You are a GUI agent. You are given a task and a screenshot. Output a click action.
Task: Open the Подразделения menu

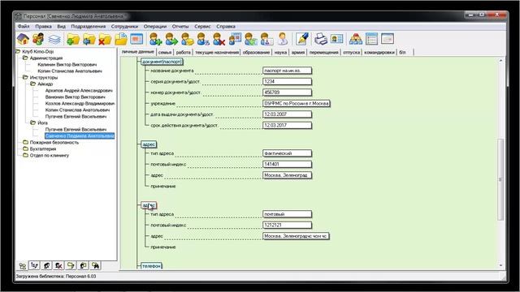click(89, 26)
